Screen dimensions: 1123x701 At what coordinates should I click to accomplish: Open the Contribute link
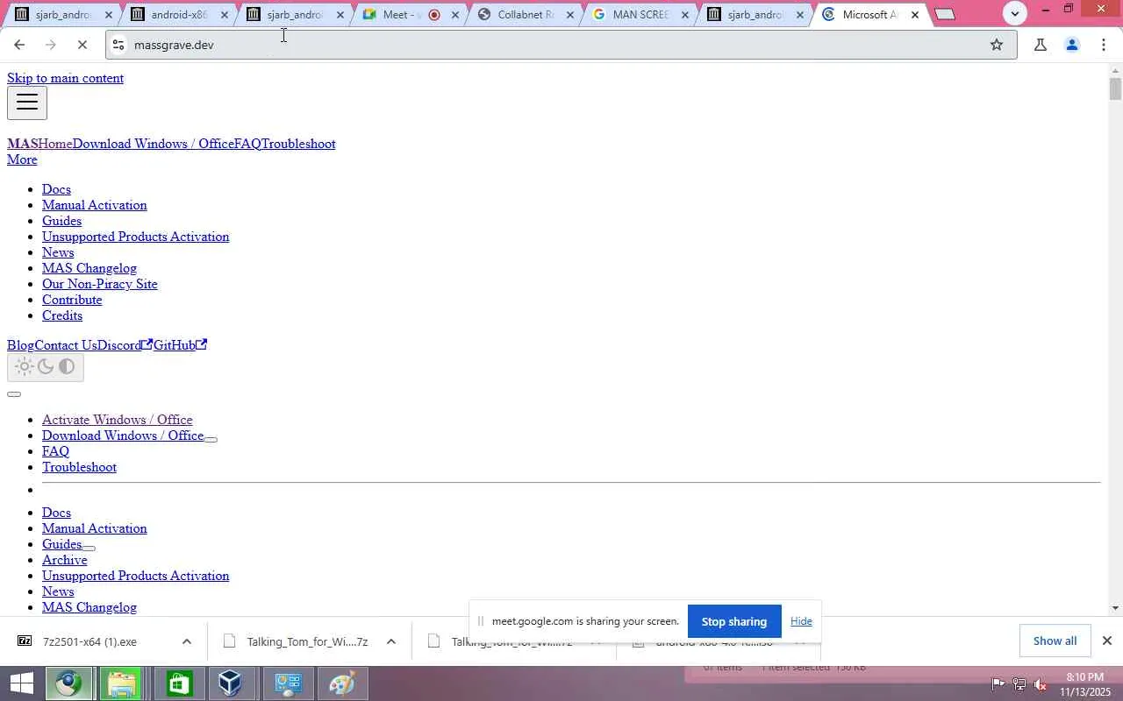point(72,300)
